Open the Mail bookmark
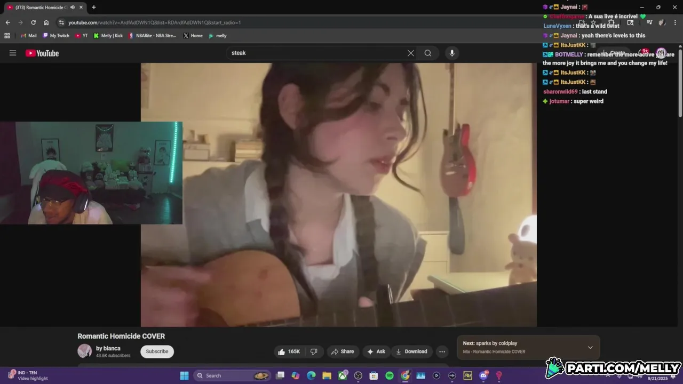This screenshot has width=683, height=384. coord(28,36)
